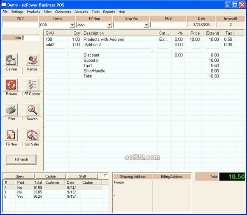The width and height of the screenshot is (247, 215).
Task: Expand the F7 Rep John dropdown
Action: pyautogui.click(x=110, y=25)
